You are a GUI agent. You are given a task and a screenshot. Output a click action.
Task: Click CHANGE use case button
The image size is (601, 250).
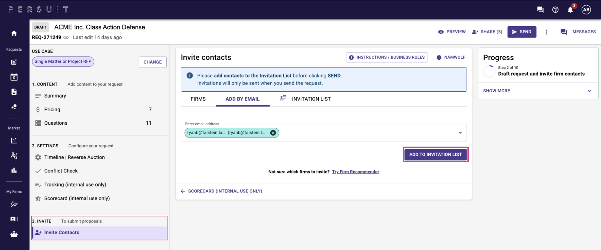point(153,62)
